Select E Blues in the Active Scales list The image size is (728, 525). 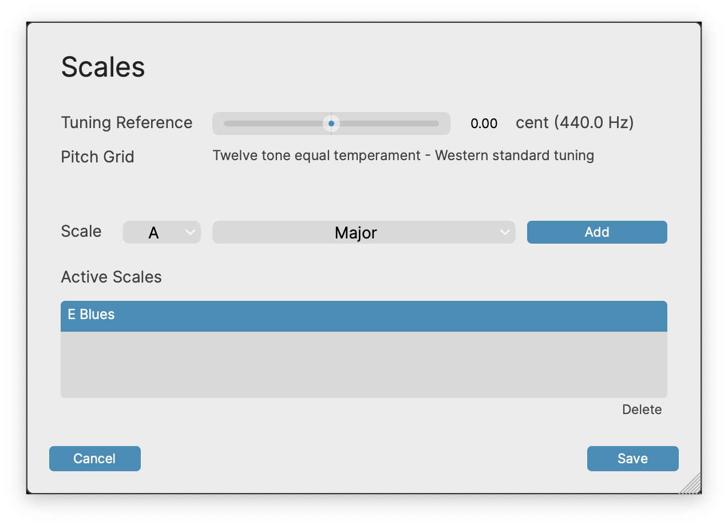click(363, 316)
